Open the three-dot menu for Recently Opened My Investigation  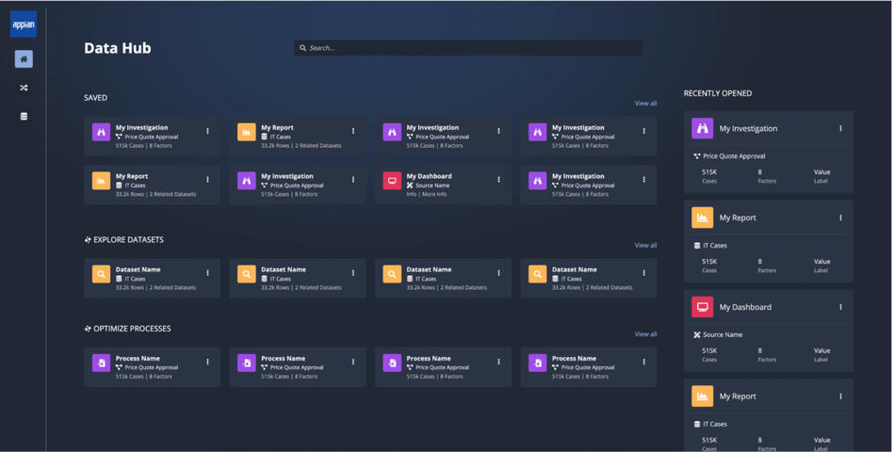pyautogui.click(x=840, y=128)
